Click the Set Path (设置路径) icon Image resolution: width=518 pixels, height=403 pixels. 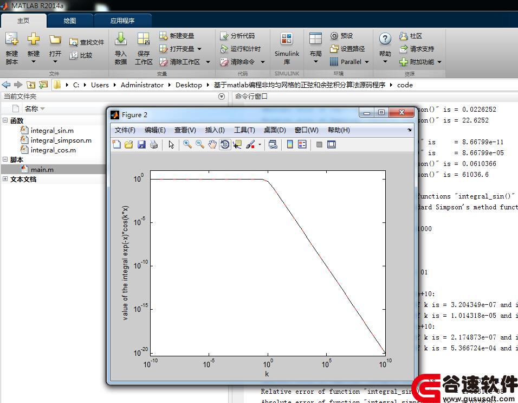334,49
